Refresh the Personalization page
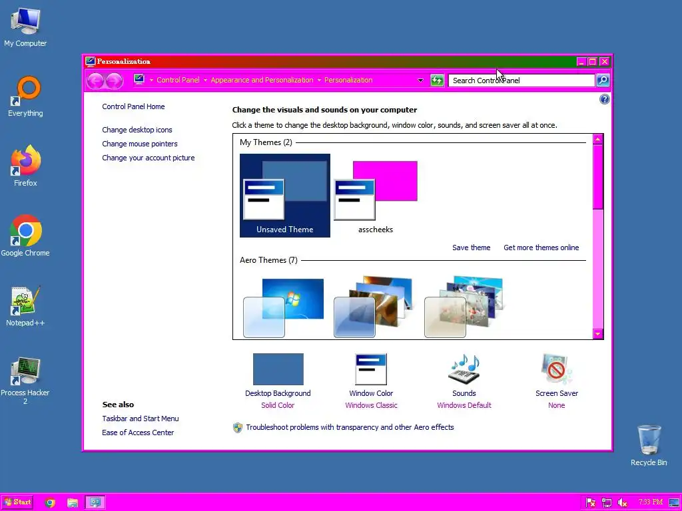The width and height of the screenshot is (682, 511). click(437, 81)
